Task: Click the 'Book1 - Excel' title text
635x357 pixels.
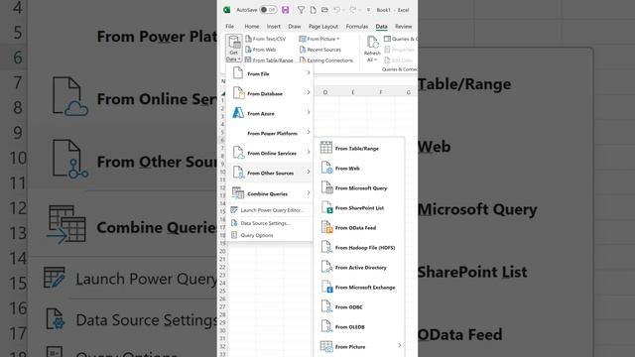Action: point(393,10)
